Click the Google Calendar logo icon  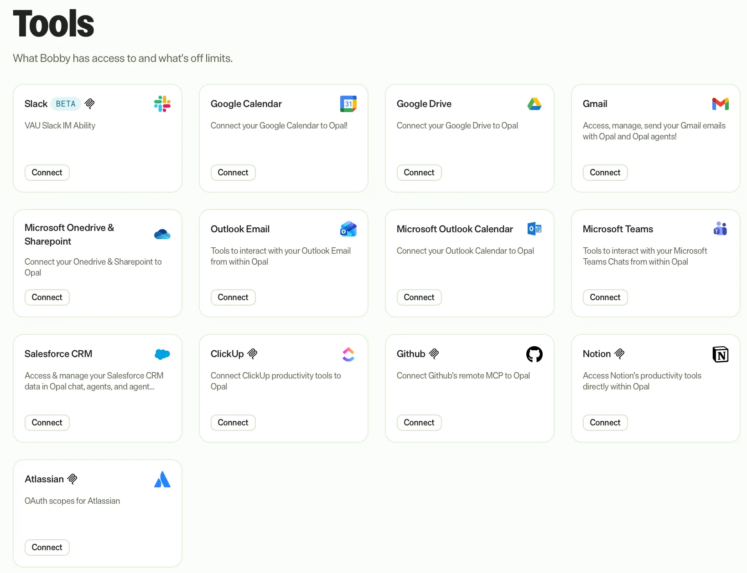click(x=348, y=104)
